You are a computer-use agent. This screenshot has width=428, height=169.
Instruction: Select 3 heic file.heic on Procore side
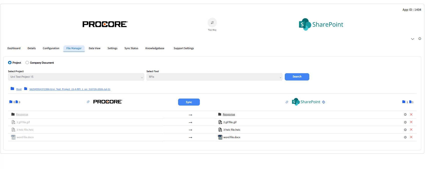[x=25, y=130]
